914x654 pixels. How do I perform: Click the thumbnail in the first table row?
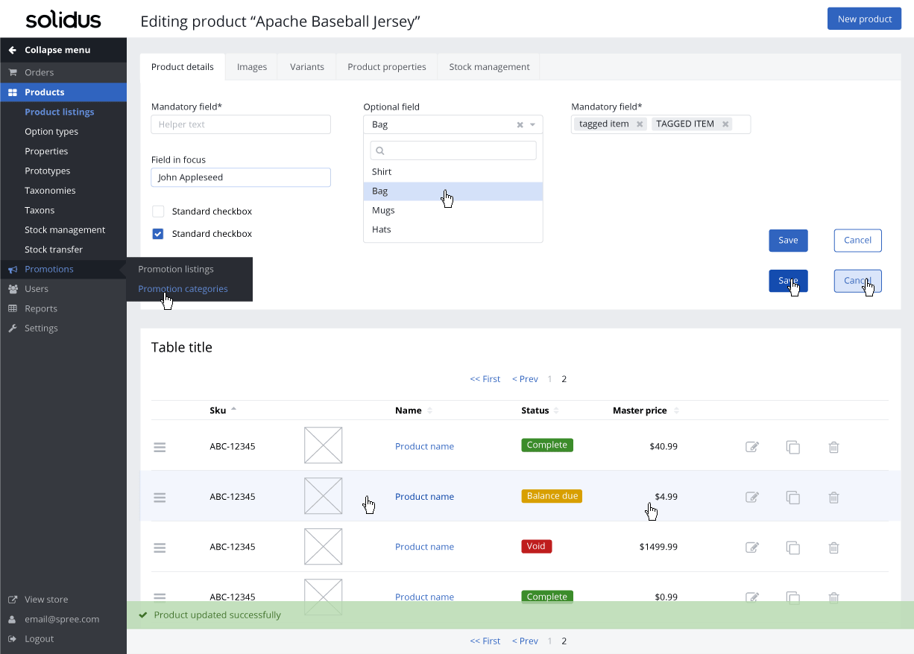(x=323, y=445)
